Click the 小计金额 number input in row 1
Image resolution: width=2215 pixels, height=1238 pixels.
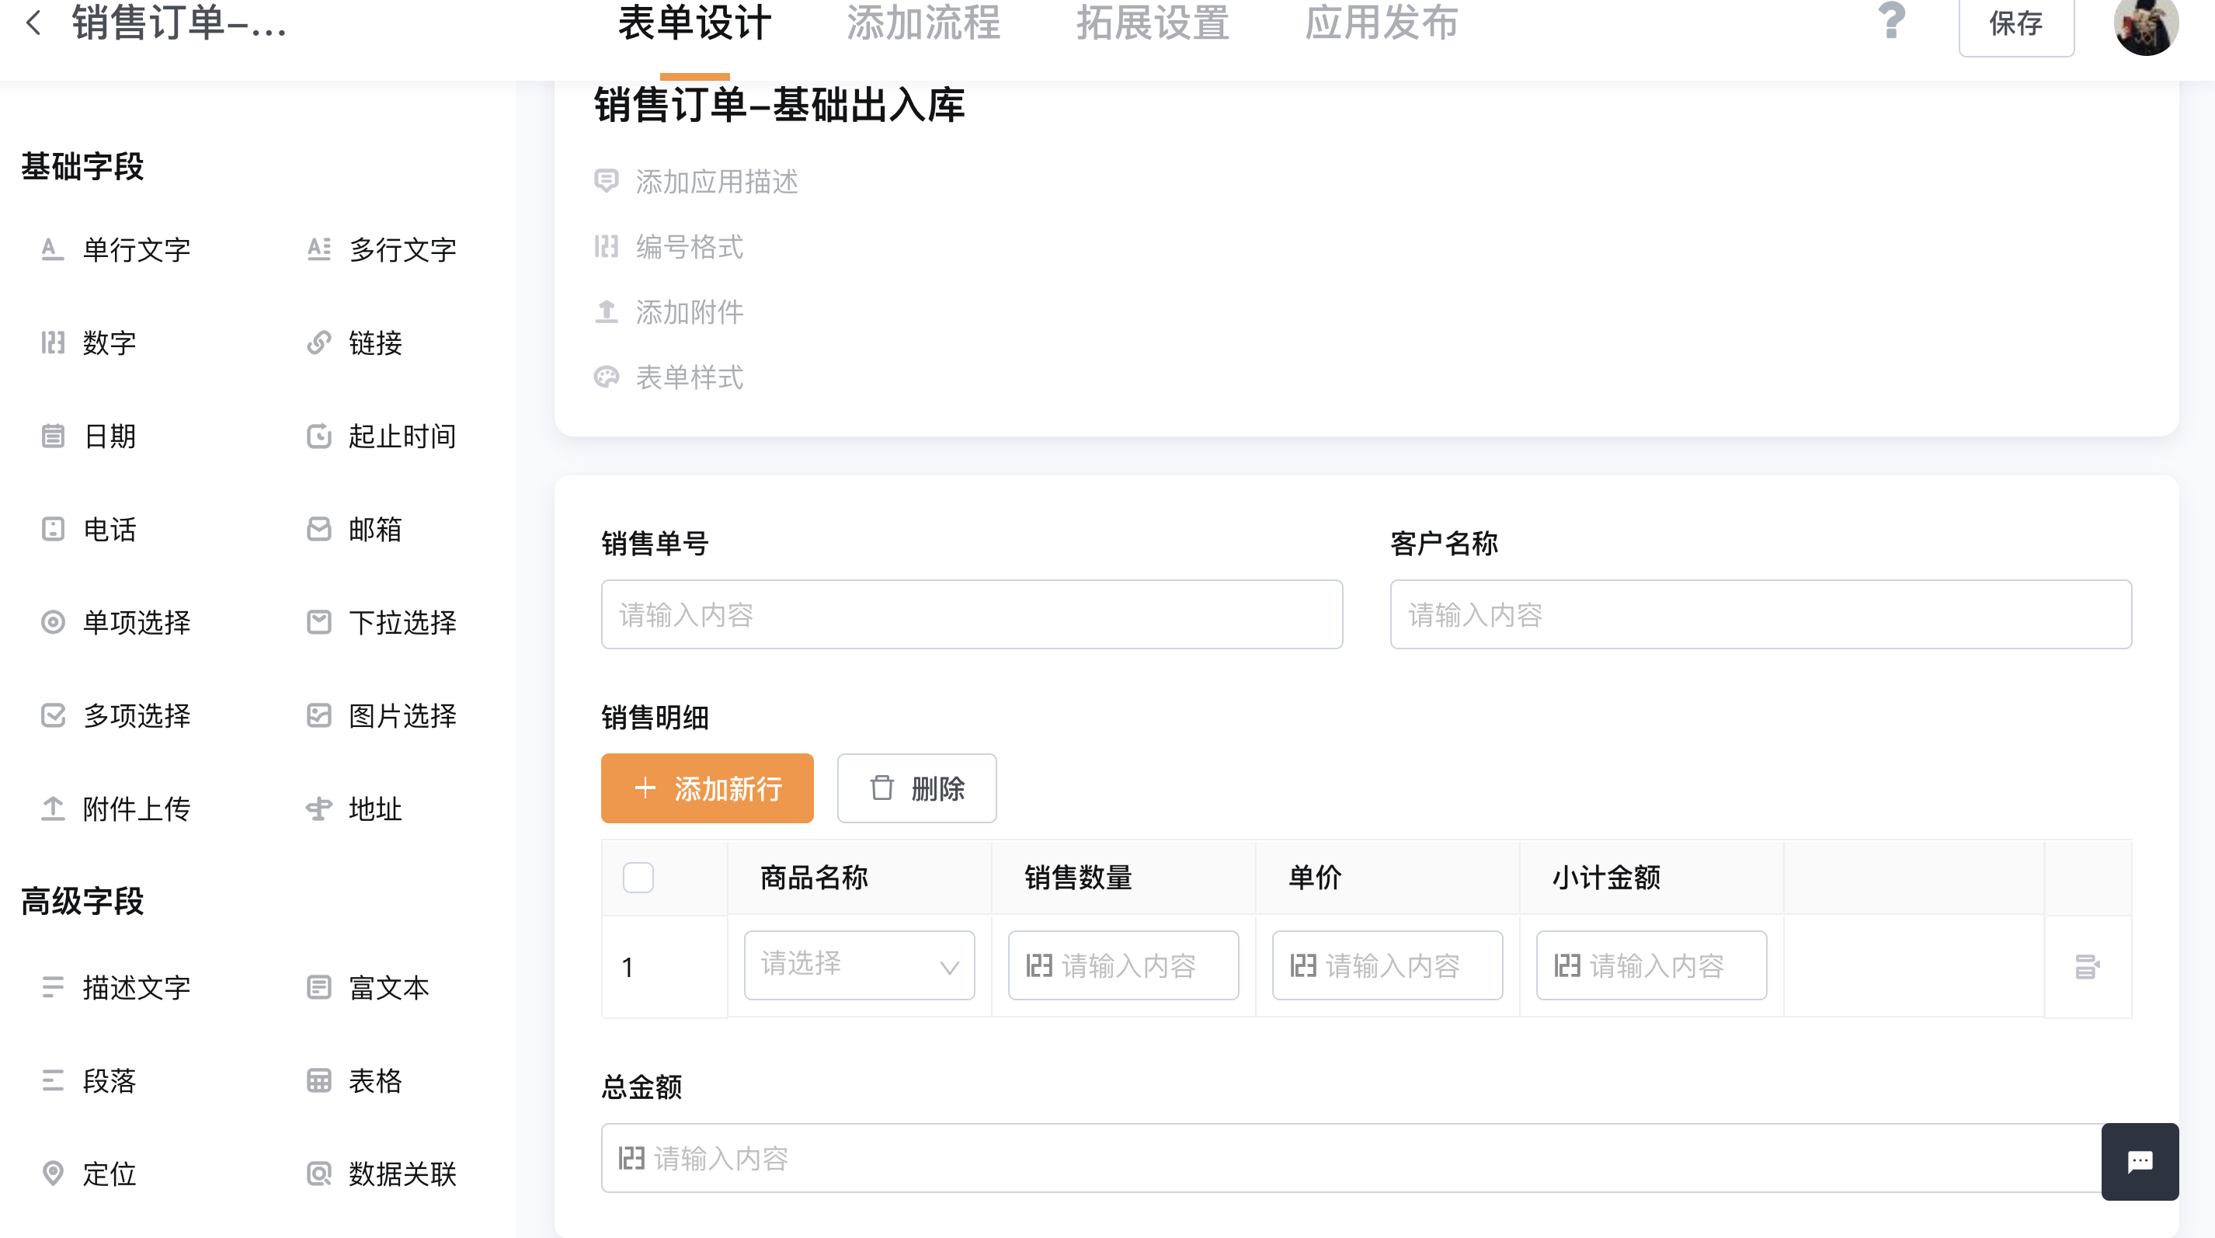click(x=1651, y=965)
